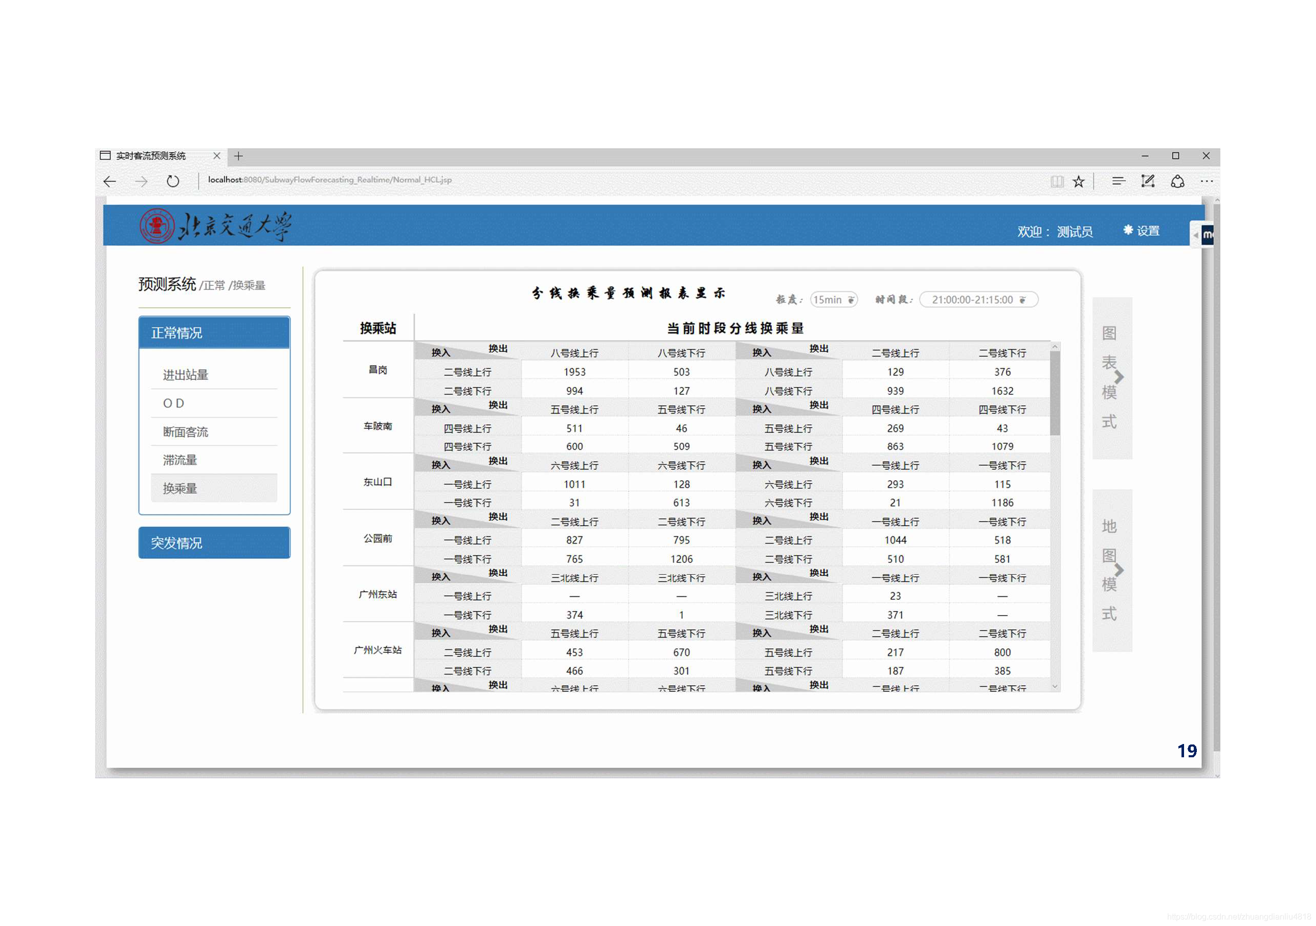1316x926 pixels.
Task: Open the 15min granularity dropdown
Action: 833,300
